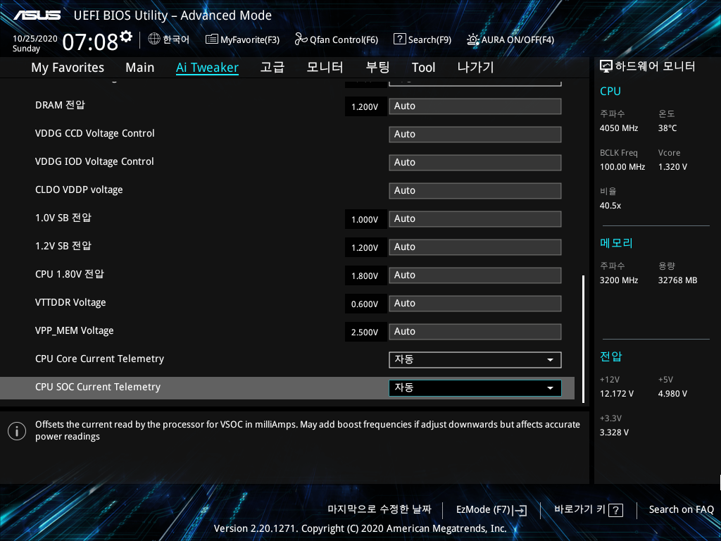The height and width of the screenshot is (541, 721).
Task: Click the 1.800V current value
Action: click(365, 276)
